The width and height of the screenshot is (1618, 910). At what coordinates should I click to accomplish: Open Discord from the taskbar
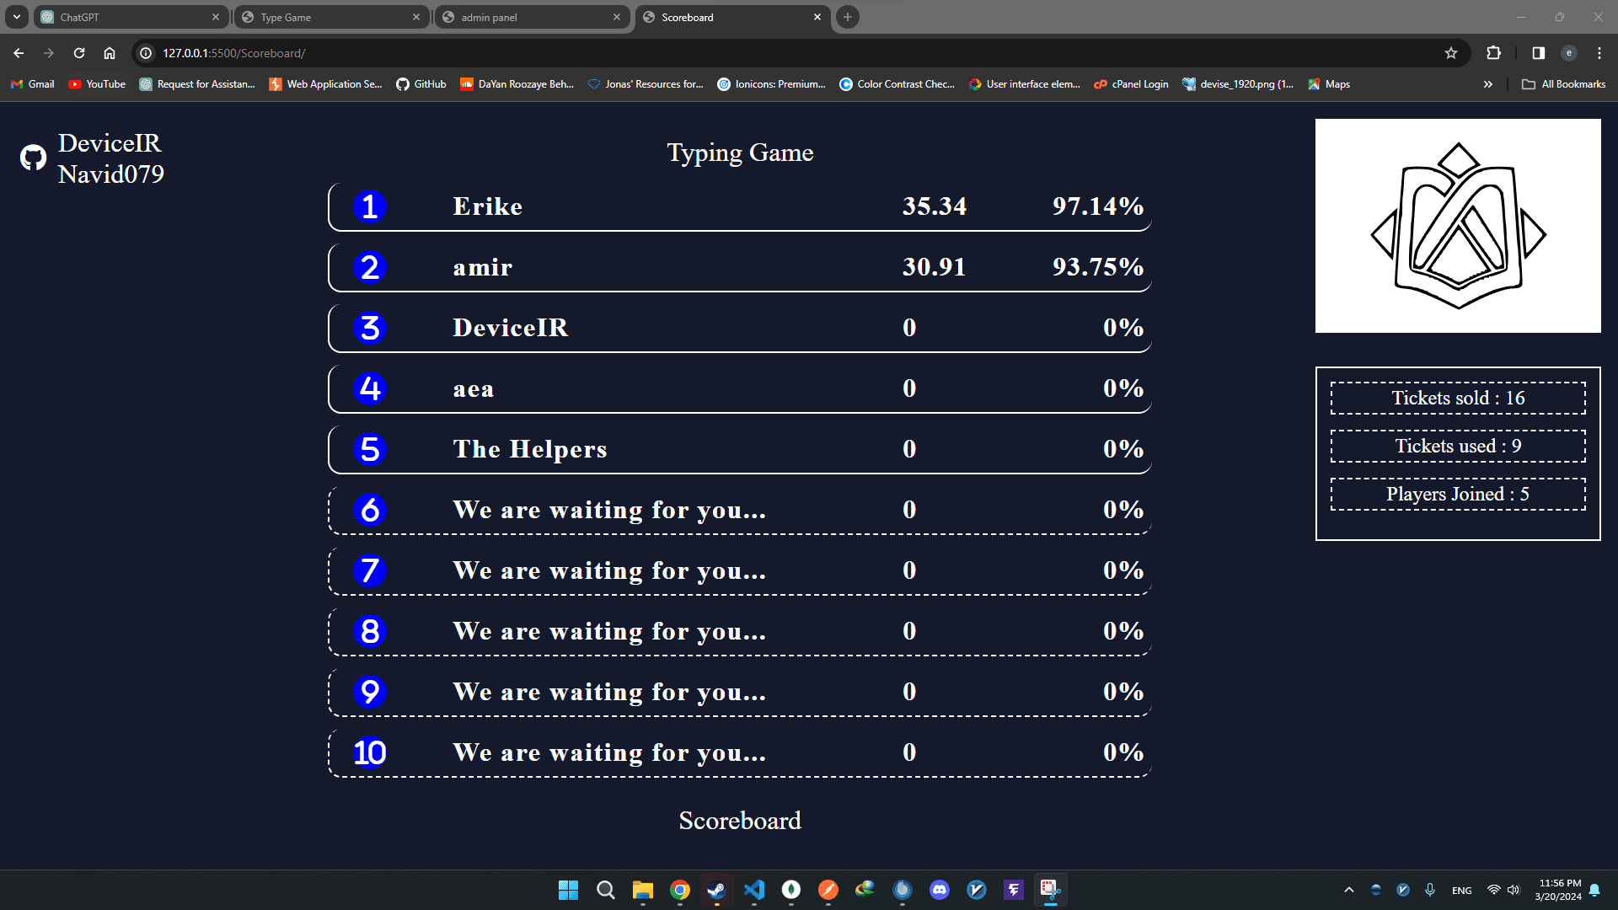click(x=940, y=890)
